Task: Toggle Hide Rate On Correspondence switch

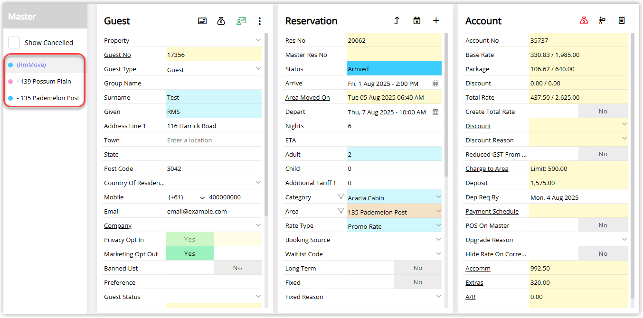Action: pyautogui.click(x=603, y=254)
